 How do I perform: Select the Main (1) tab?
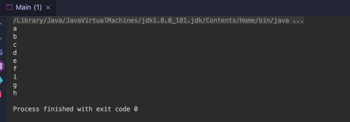coord(29,7)
